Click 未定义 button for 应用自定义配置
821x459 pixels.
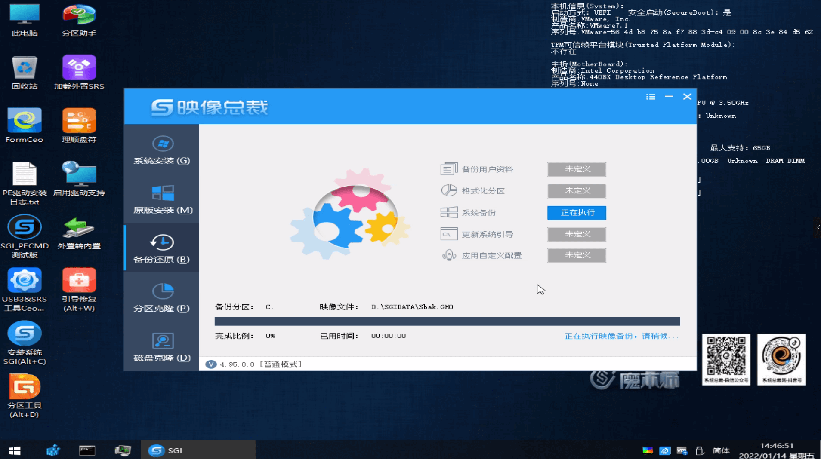(577, 255)
